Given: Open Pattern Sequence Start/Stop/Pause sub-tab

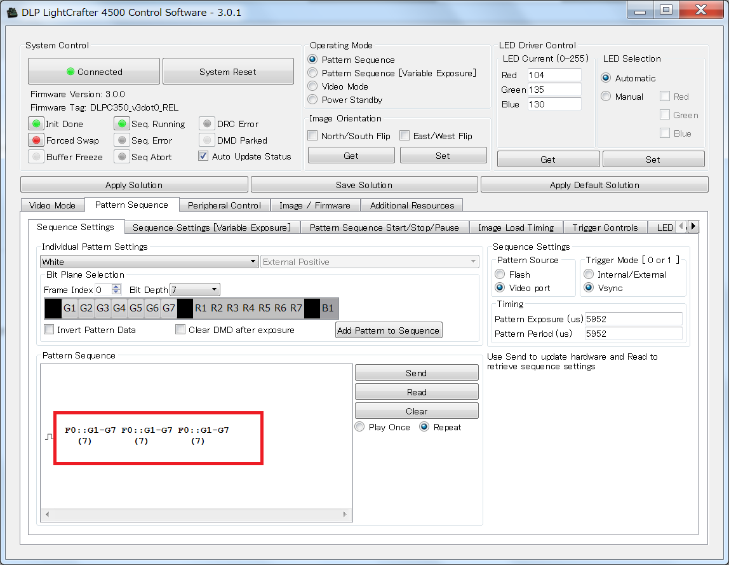Looking at the screenshot, I should (384, 228).
